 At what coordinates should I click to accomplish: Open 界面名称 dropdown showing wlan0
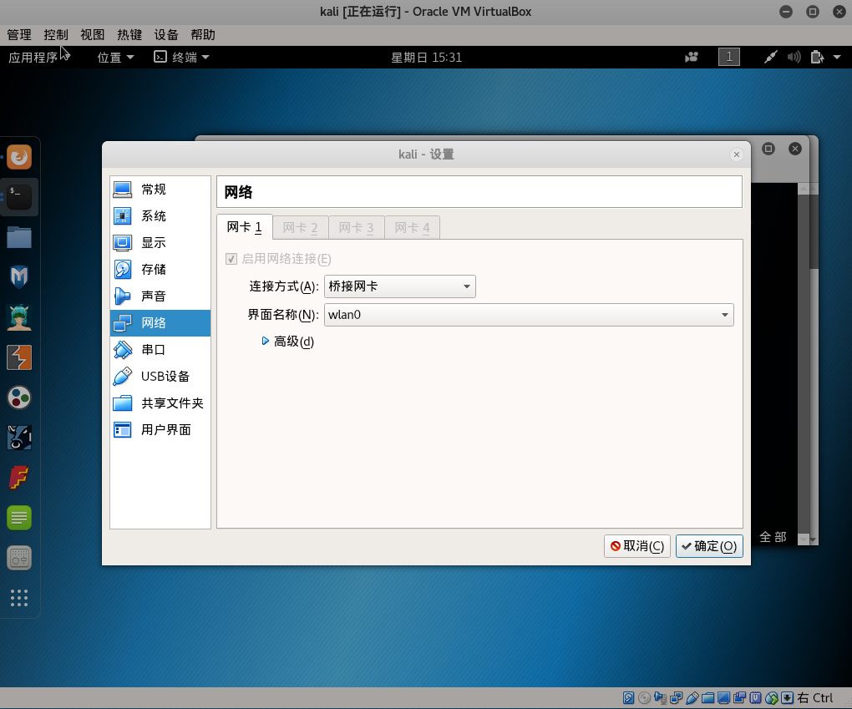(529, 315)
